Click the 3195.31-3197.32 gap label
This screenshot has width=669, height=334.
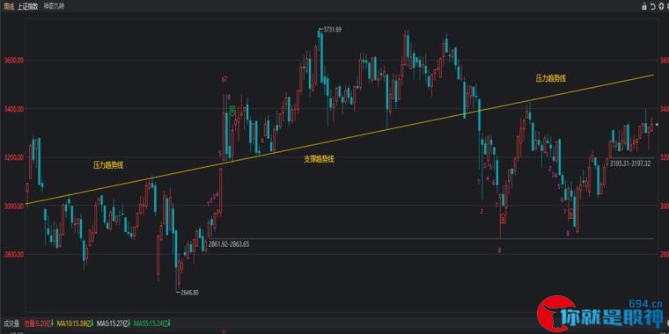[x=630, y=163]
